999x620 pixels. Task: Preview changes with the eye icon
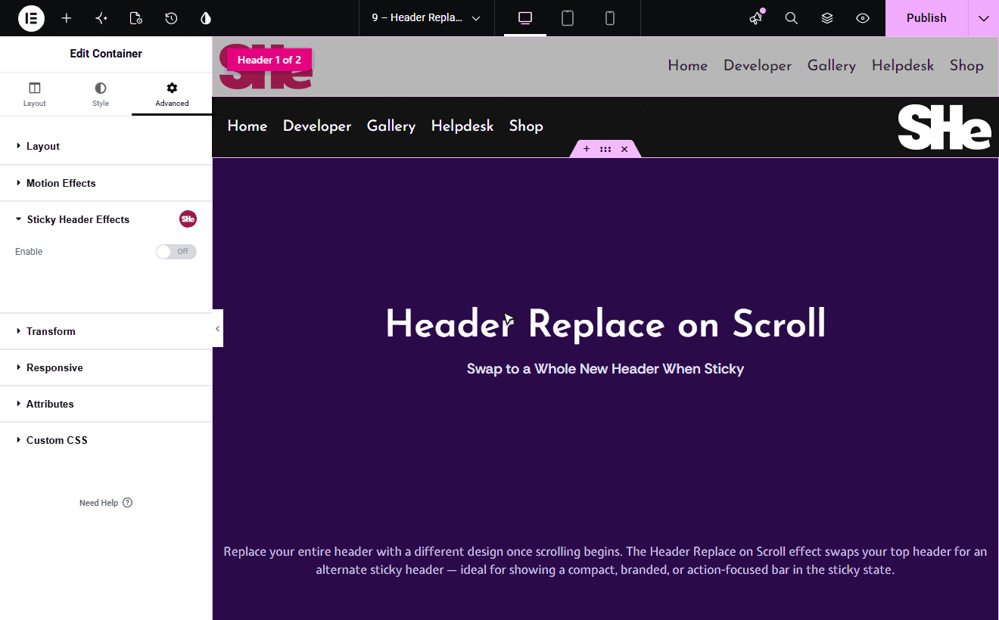[x=863, y=18]
